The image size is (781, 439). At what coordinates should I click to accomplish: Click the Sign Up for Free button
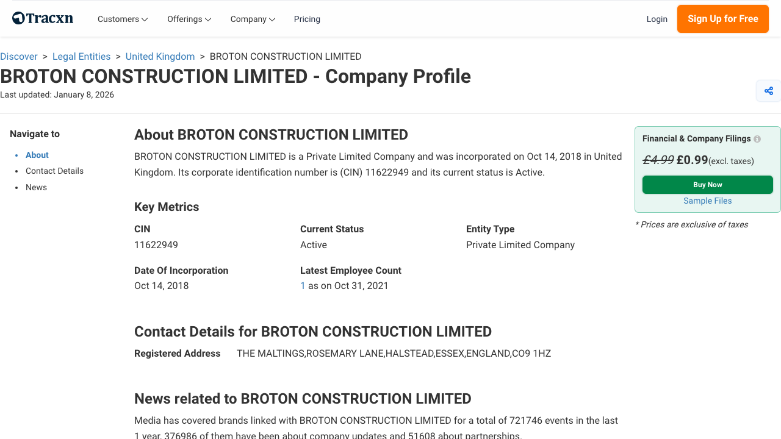click(722, 19)
